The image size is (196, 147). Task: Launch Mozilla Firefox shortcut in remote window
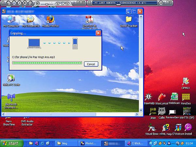click(50, 21)
